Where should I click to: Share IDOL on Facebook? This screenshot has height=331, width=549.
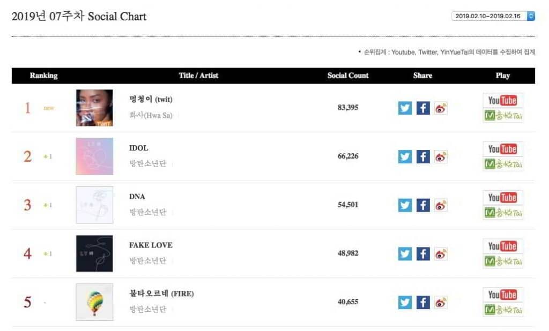(x=423, y=156)
